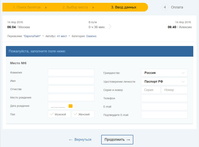The image size is (199, 147).
Task: Select Мужской gender option
Action: pyautogui.click(x=59, y=114)
